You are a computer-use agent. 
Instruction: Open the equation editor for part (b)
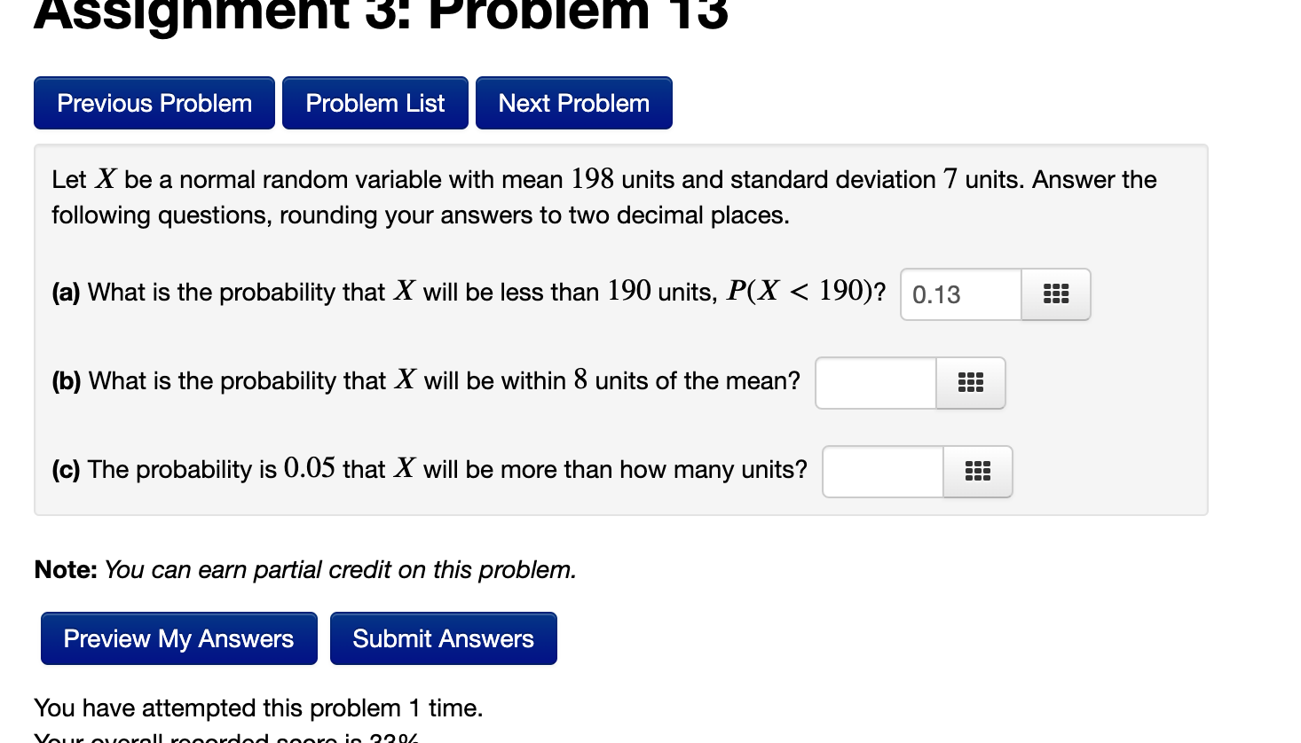click(x=970, y=383)
